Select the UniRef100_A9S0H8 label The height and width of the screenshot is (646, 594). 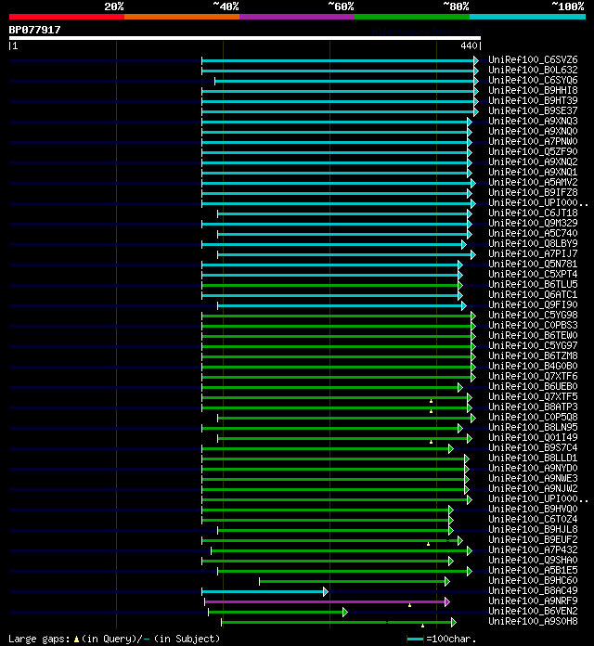tap(533, 621)
